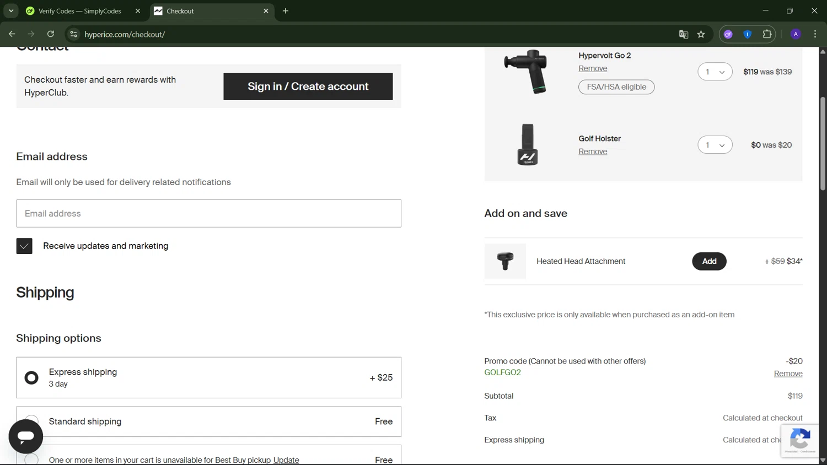Expand the tab search dropdown arrow
Image resolution: width=827 pixels, height=465 pixels.
[11, 11]
